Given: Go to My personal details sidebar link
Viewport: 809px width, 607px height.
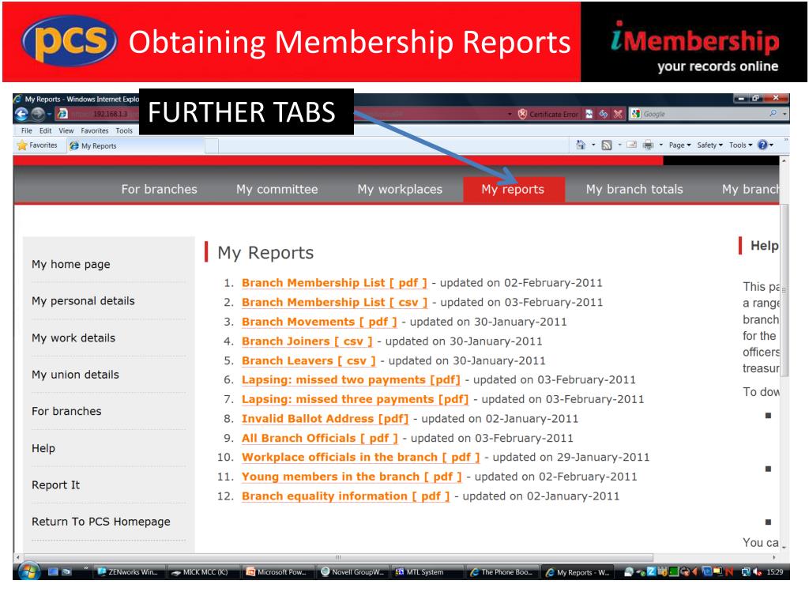Looking at the screenshot, I should pyautogui.click(x=83, y=301).
